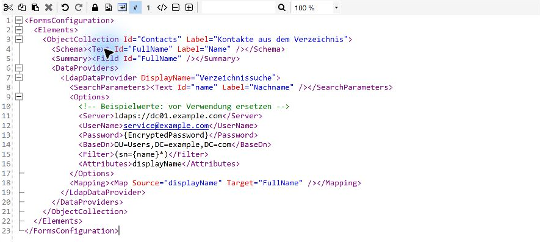The height and width of the screenshot is (242, 540).
Task: Click the "Verzeichnissuche" attribute value
Action: tap(236, 78)
